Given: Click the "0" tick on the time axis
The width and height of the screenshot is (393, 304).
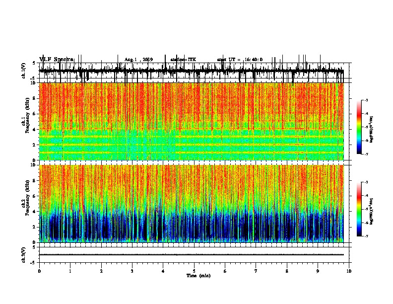Looking at the screenshot, I should 39,271.
